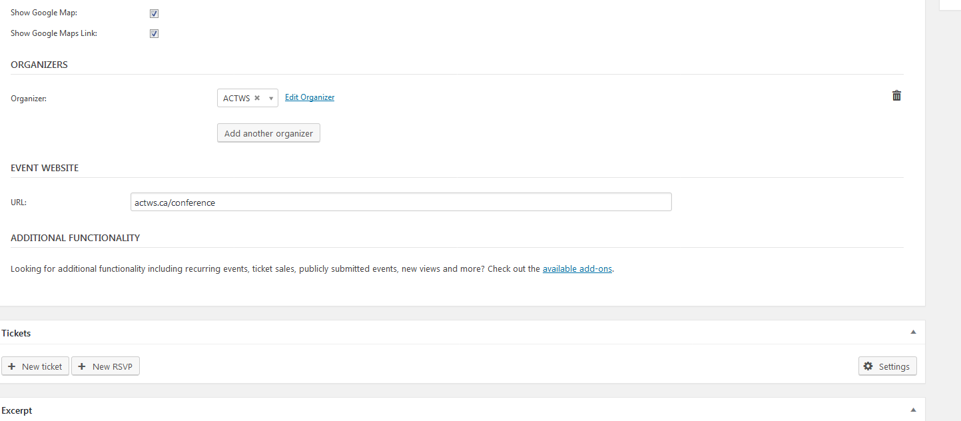Add a new ticket with the plus button
Image resolution: width=961 pixels, height=421 pixels.
pos(35,366)
